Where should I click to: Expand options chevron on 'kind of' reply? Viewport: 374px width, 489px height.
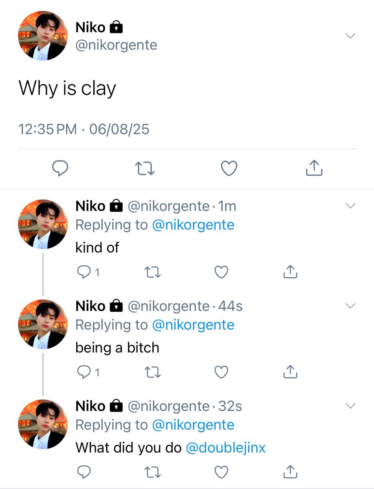350,206
